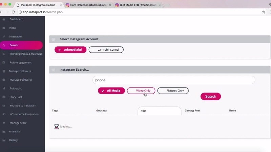This screenshot has width=271, height=152.
Task: Go back with the browser back arrow
Action: pos(1,12)
